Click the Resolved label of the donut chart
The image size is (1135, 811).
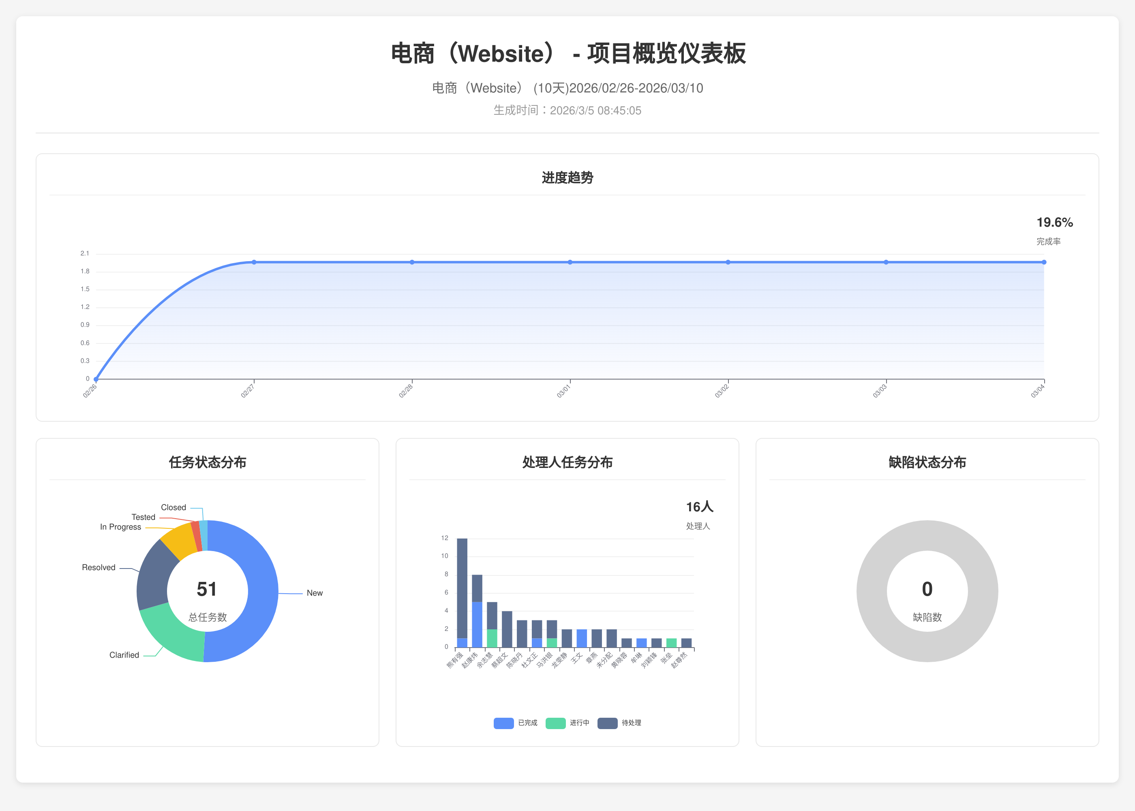point(99,567)
